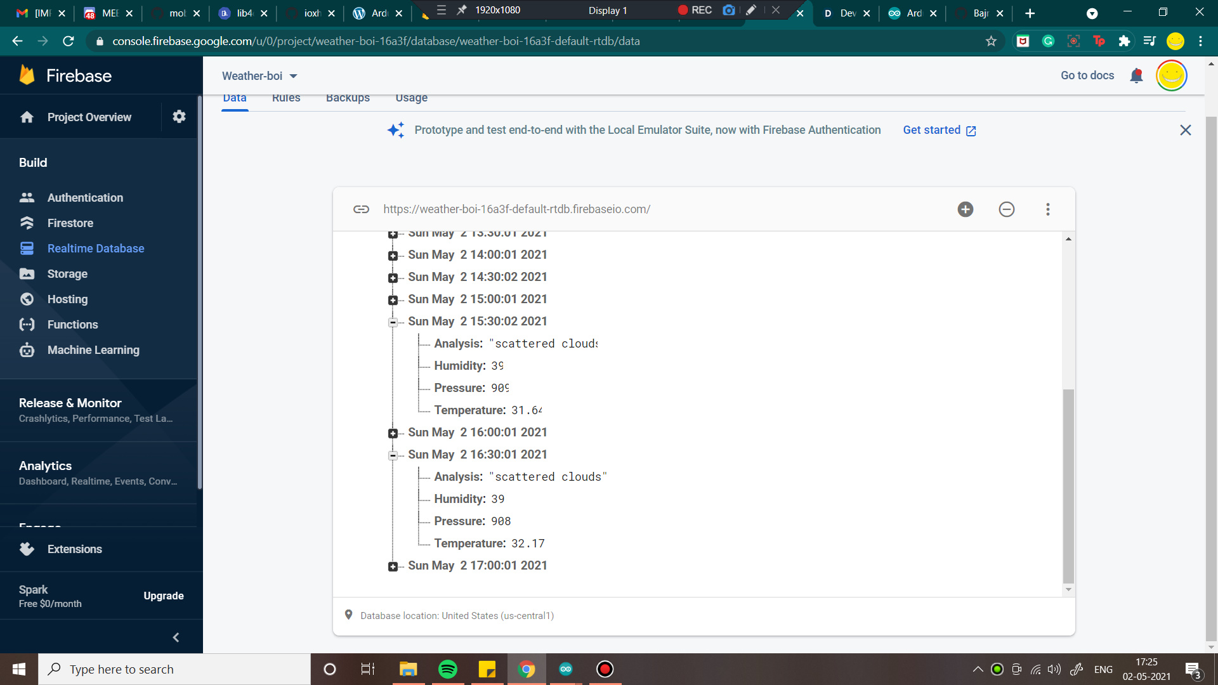This screenshot has width=1218, height=685.
Task: Open Spotify from the taskbar
Action: coord(448,669)
